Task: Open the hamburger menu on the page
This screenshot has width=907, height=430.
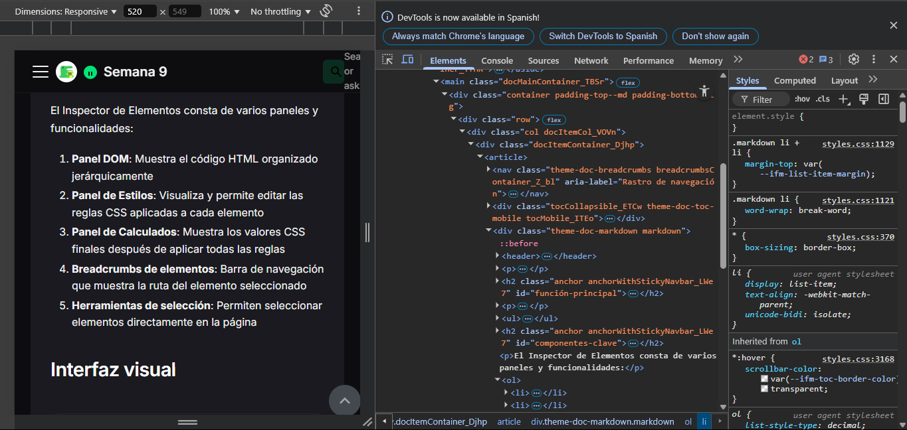Action: tap(41, 72)
